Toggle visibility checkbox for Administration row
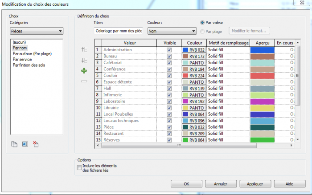 click(169, 50)
